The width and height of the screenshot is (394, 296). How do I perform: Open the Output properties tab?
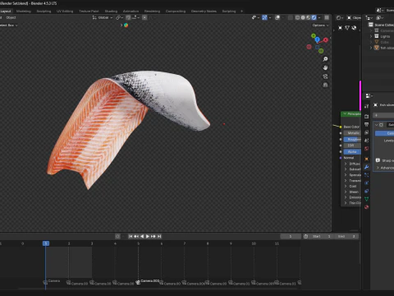point(367,124)
